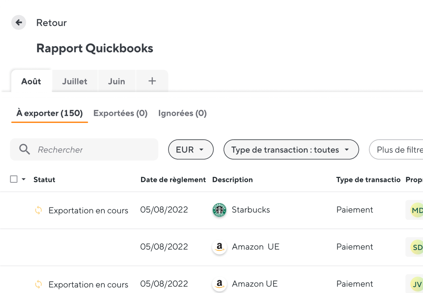
Task: Switch to the Juin tab
Action: [117, 81]
